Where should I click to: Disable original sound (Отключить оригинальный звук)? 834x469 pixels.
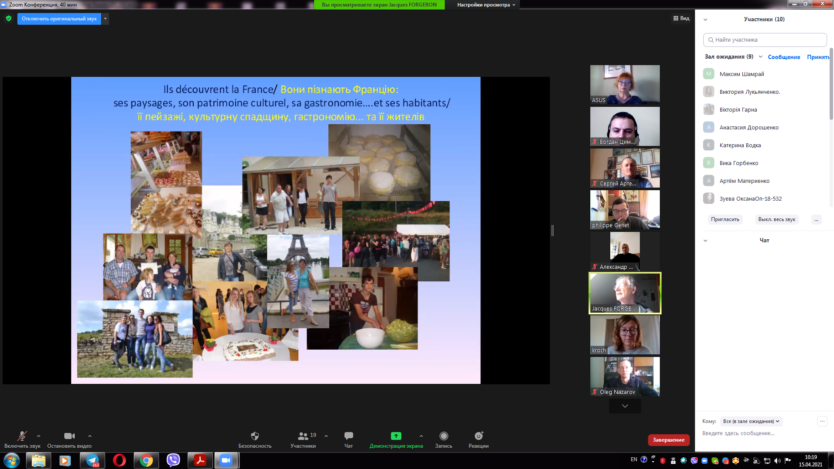tap(59, 19)
